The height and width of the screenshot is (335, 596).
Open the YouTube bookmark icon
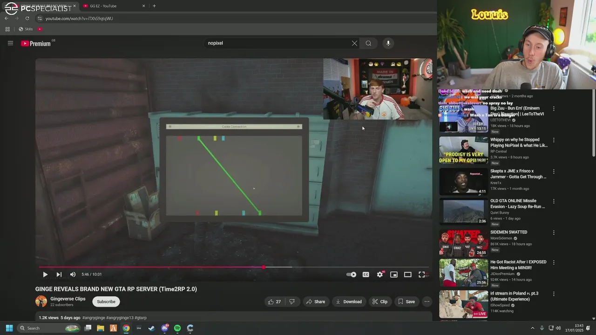tap(40, 29)
